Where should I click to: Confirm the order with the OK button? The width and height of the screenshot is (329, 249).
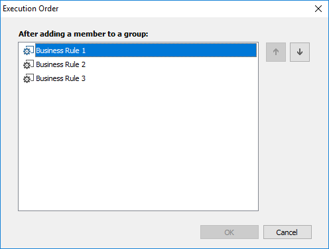(230, 232)
